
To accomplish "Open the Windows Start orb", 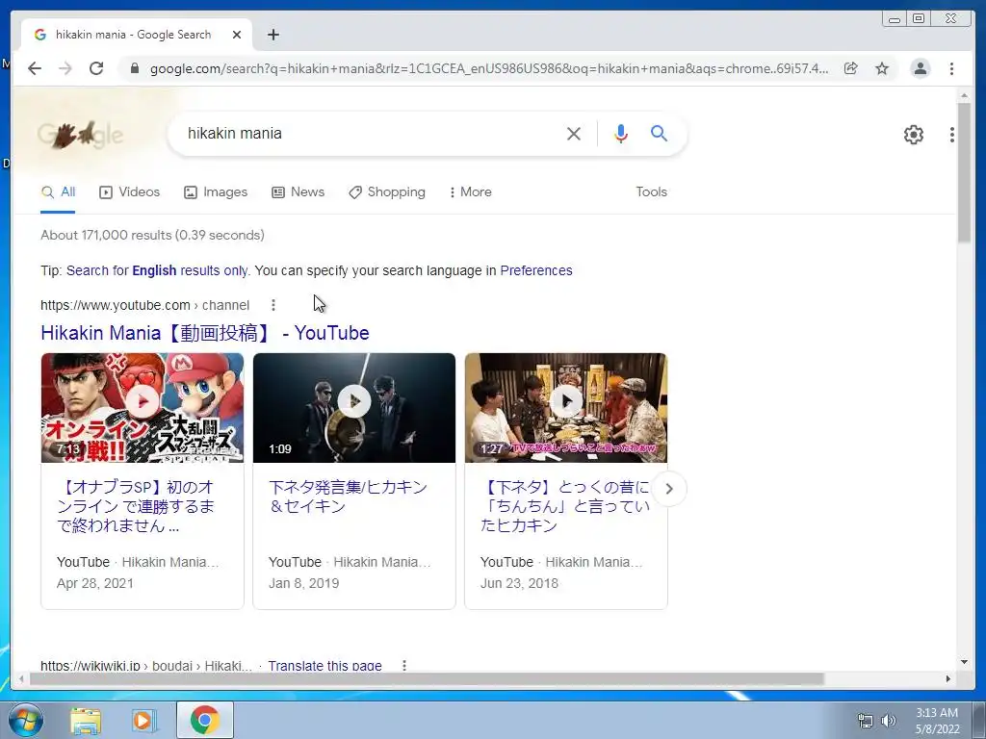I will click(x=26, y=720).
